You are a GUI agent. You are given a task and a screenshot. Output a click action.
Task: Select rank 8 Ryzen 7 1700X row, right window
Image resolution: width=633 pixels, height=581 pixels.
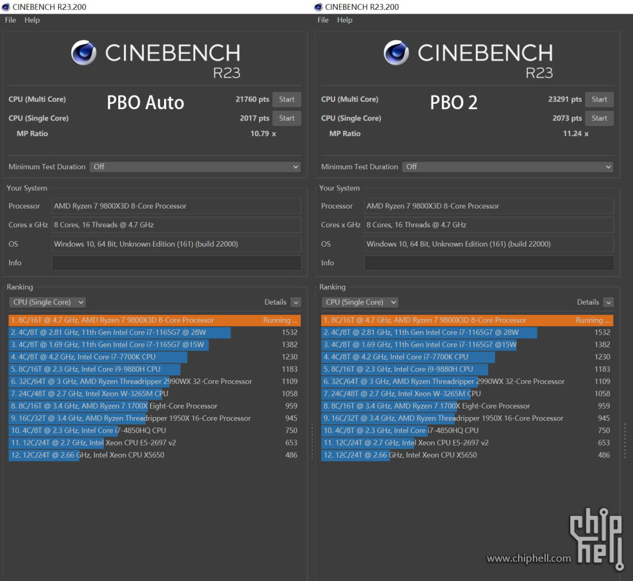point(467,406)
